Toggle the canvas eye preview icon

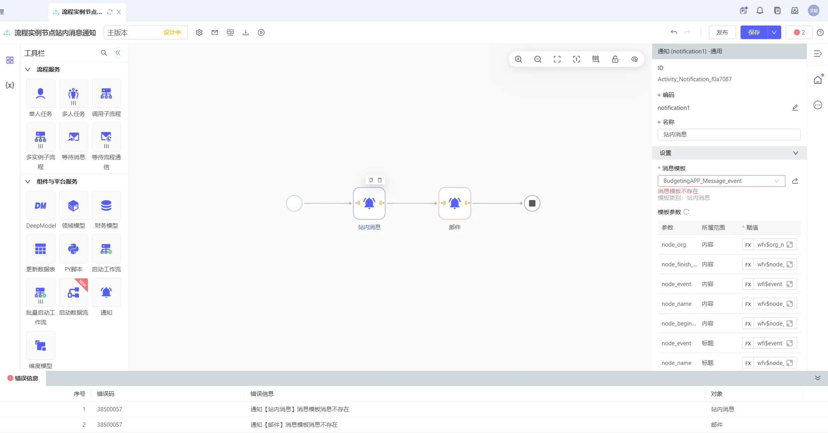point(635,59)
